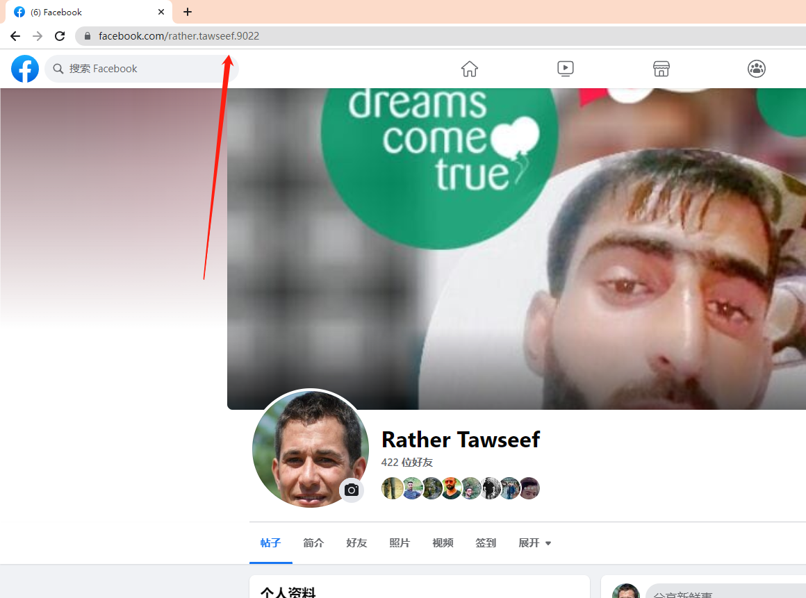The image size is (806, 598).
Task: Click the 422 位好友 friends link
Action: 407,463
